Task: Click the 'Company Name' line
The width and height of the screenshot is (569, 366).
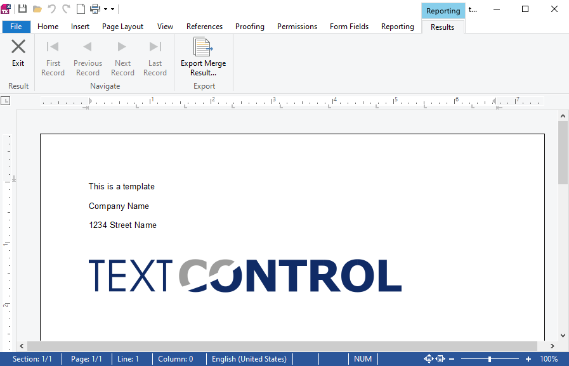Action: (x=119, y=206)
